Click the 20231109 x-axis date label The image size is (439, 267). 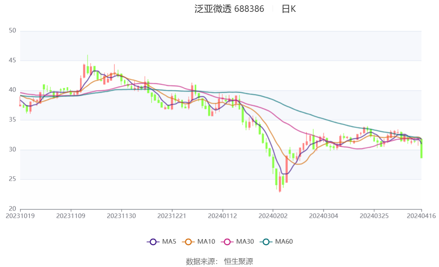coord(71,216)
